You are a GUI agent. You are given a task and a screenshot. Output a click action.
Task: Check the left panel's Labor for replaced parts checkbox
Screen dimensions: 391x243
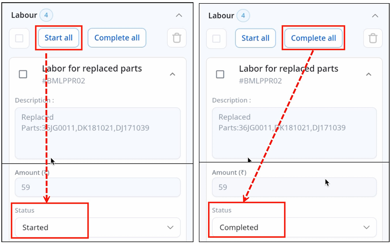[23, 74]
